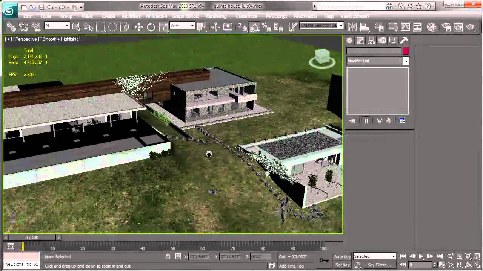483x271 pixels.
Task: Click the ViewCube in the viewport
Action: pos(322,58)
